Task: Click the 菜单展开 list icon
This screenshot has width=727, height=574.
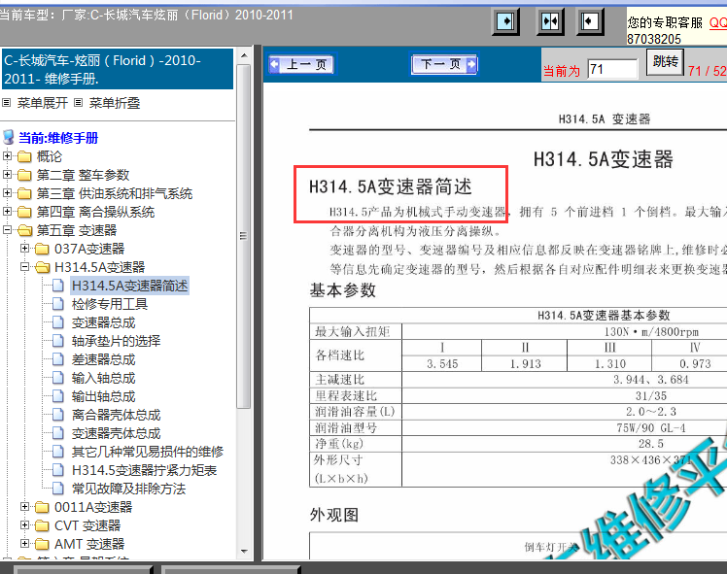Action: (7, 102)
